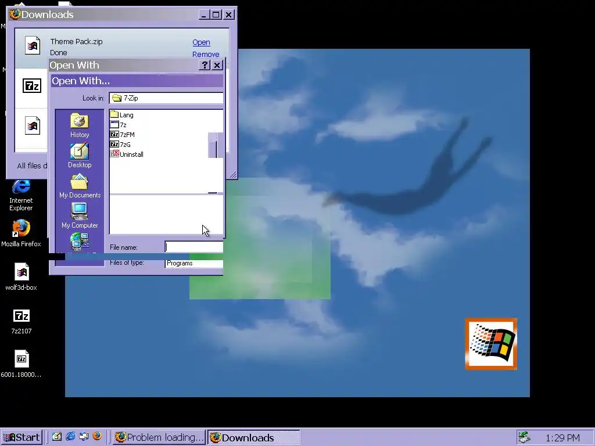
Task: Open My Computer in places bar
Action: point(80,216)
